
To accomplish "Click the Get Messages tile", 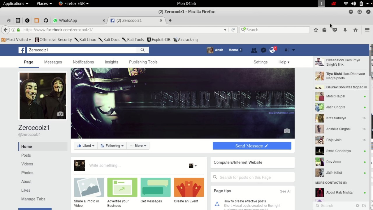I will click(155, 190).
